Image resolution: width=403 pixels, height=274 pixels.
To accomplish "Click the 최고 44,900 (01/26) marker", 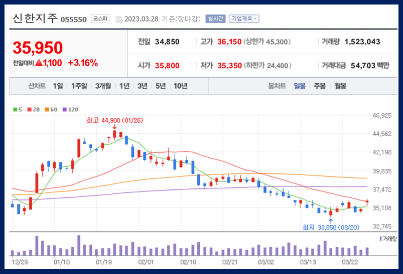I will 114,120.
